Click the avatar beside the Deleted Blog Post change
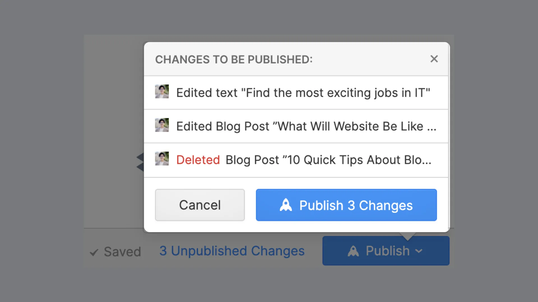 162,159
